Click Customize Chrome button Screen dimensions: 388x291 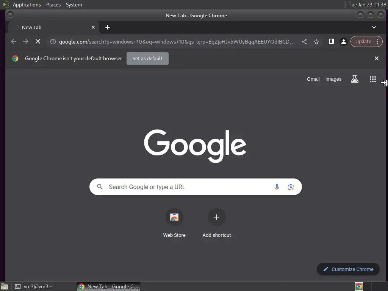point(348,269)
